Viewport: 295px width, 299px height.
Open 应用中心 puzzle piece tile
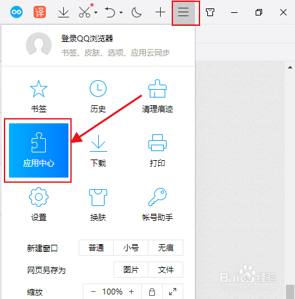click(x=39, y=150)
